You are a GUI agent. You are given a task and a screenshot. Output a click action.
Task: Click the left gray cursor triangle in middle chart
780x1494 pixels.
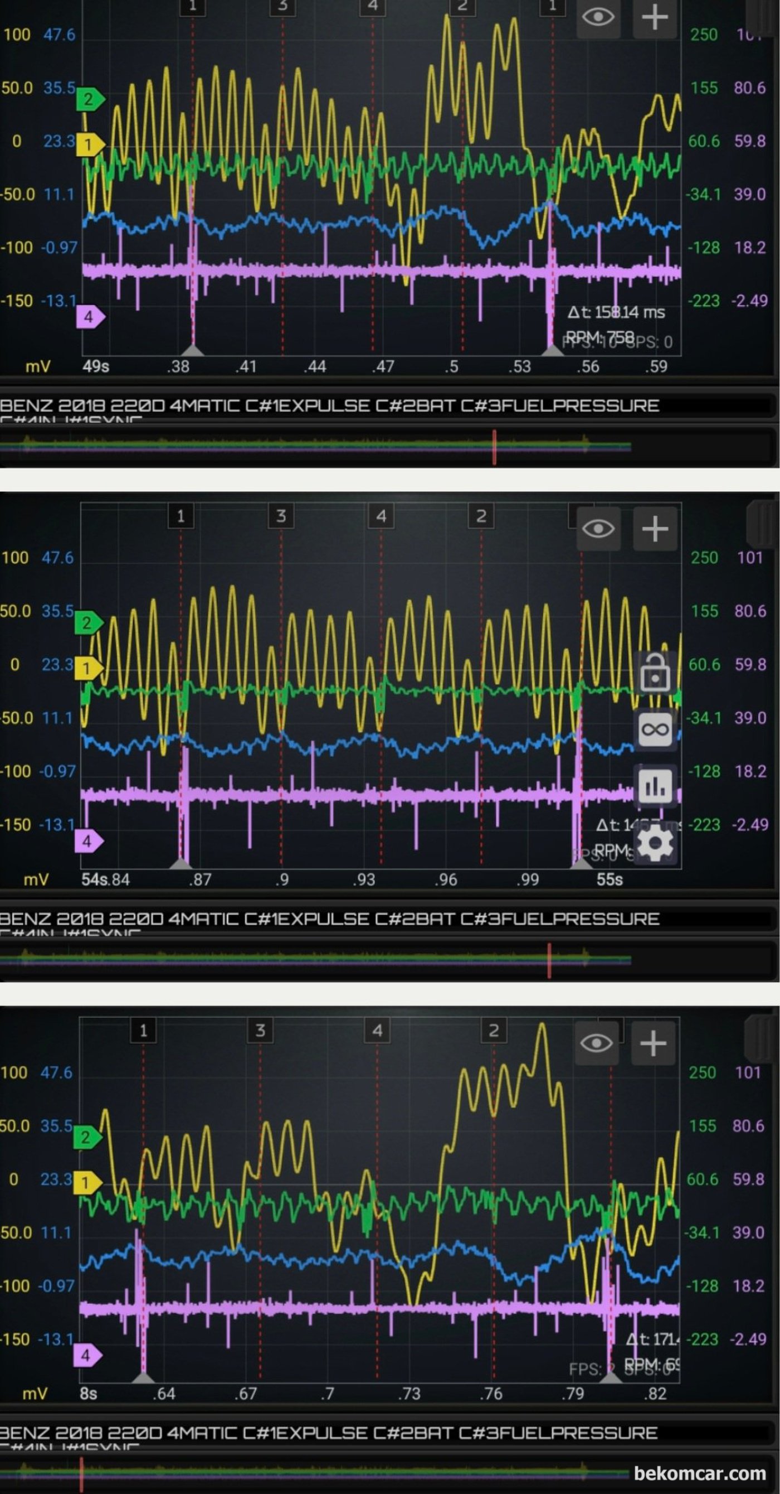click(x=181, y=863)
